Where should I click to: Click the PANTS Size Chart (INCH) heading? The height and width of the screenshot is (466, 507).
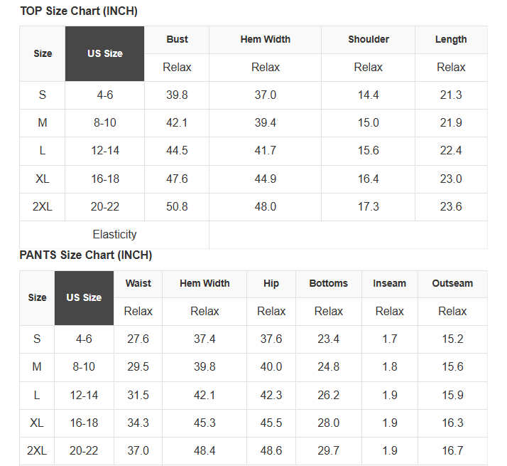pos(86,255)
